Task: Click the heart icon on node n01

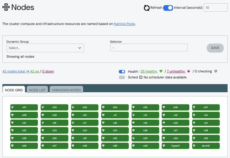Action: coord(12,107)
